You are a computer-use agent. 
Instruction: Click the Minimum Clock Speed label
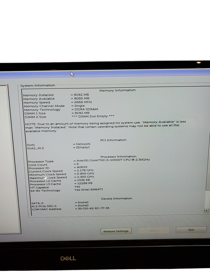[x=48, y=174]
